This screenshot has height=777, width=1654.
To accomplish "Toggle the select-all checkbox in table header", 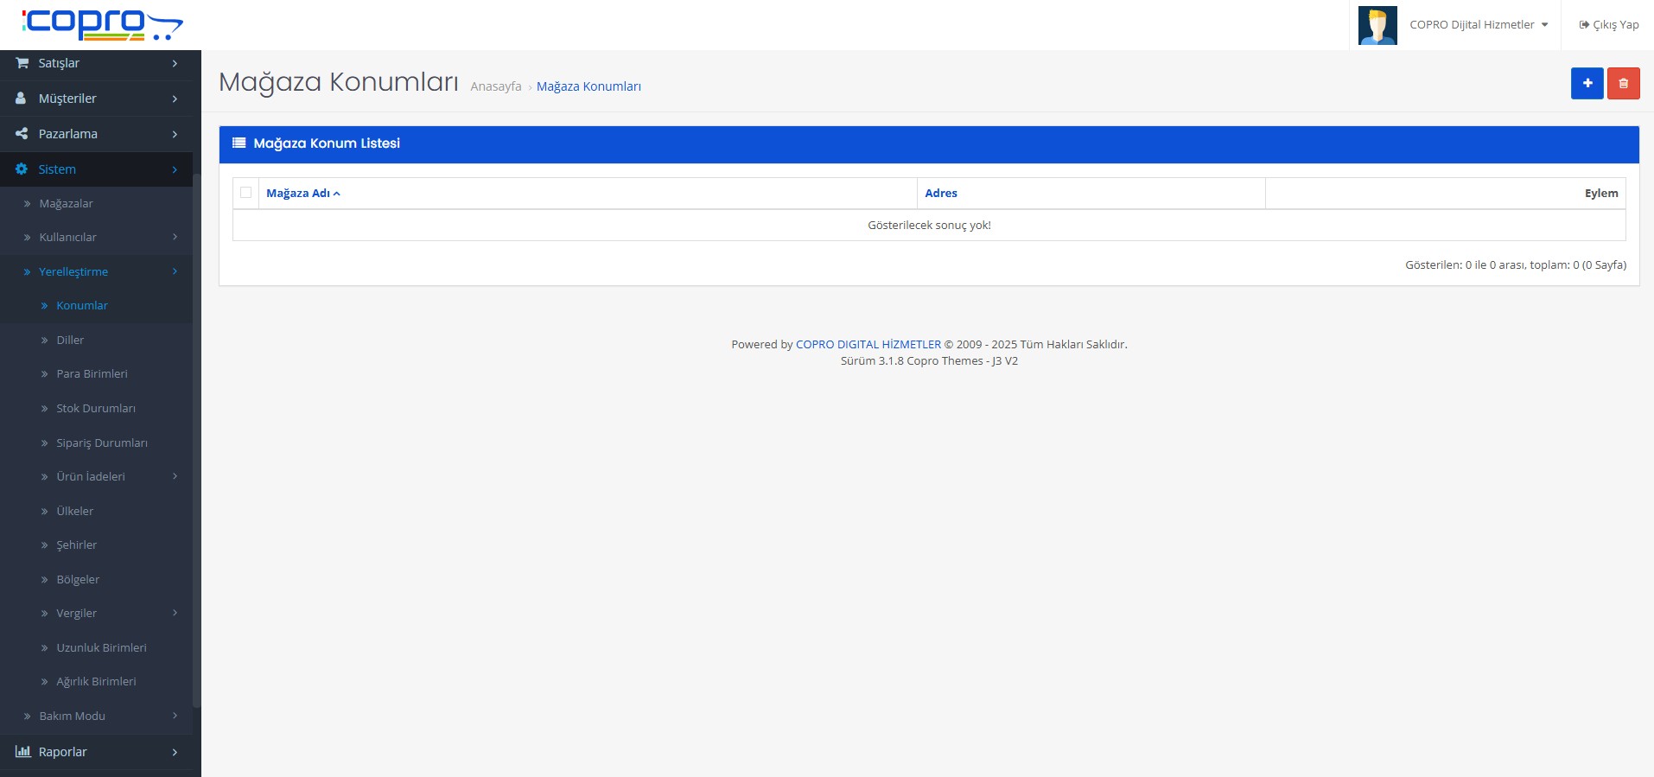I will [246, 193].
